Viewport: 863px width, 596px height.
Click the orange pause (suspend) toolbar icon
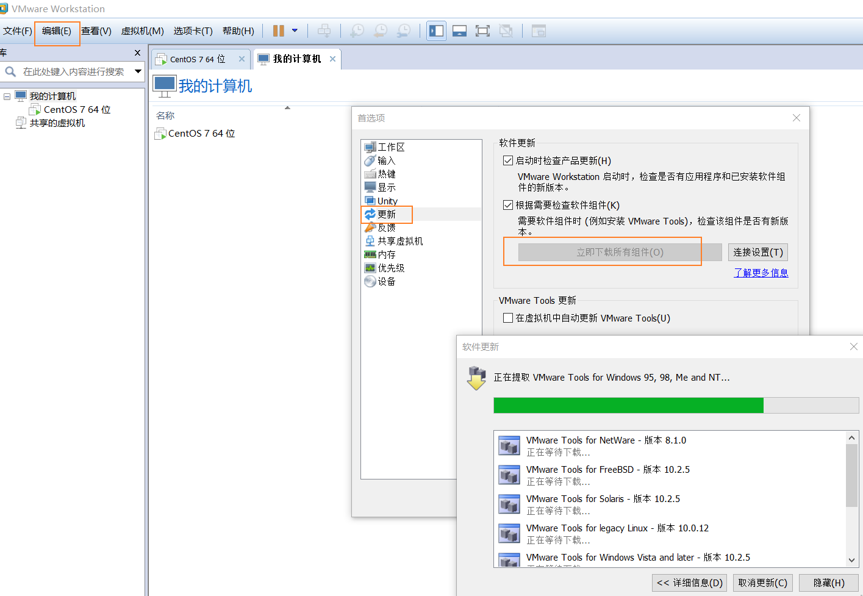[x=279, y=31]
